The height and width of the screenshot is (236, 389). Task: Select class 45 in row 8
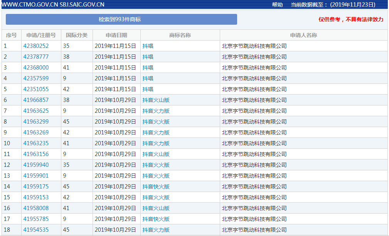pyautogui.click(x=66, y=122)
